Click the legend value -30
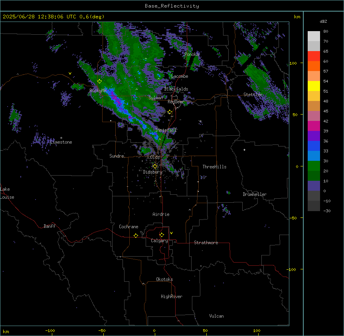Image resolution: width=344 pixels, height=336 pixels. tap(327, 211)
